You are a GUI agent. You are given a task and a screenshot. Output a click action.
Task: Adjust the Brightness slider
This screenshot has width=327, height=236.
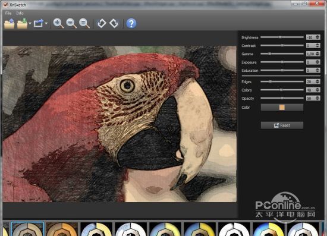coord(282,37)
